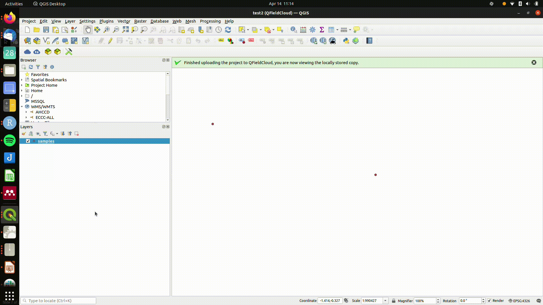This screenshot has height=305, width=543.
Task: Open the Scale dropdown in the status bar
Action: click(x=385, y=300)
